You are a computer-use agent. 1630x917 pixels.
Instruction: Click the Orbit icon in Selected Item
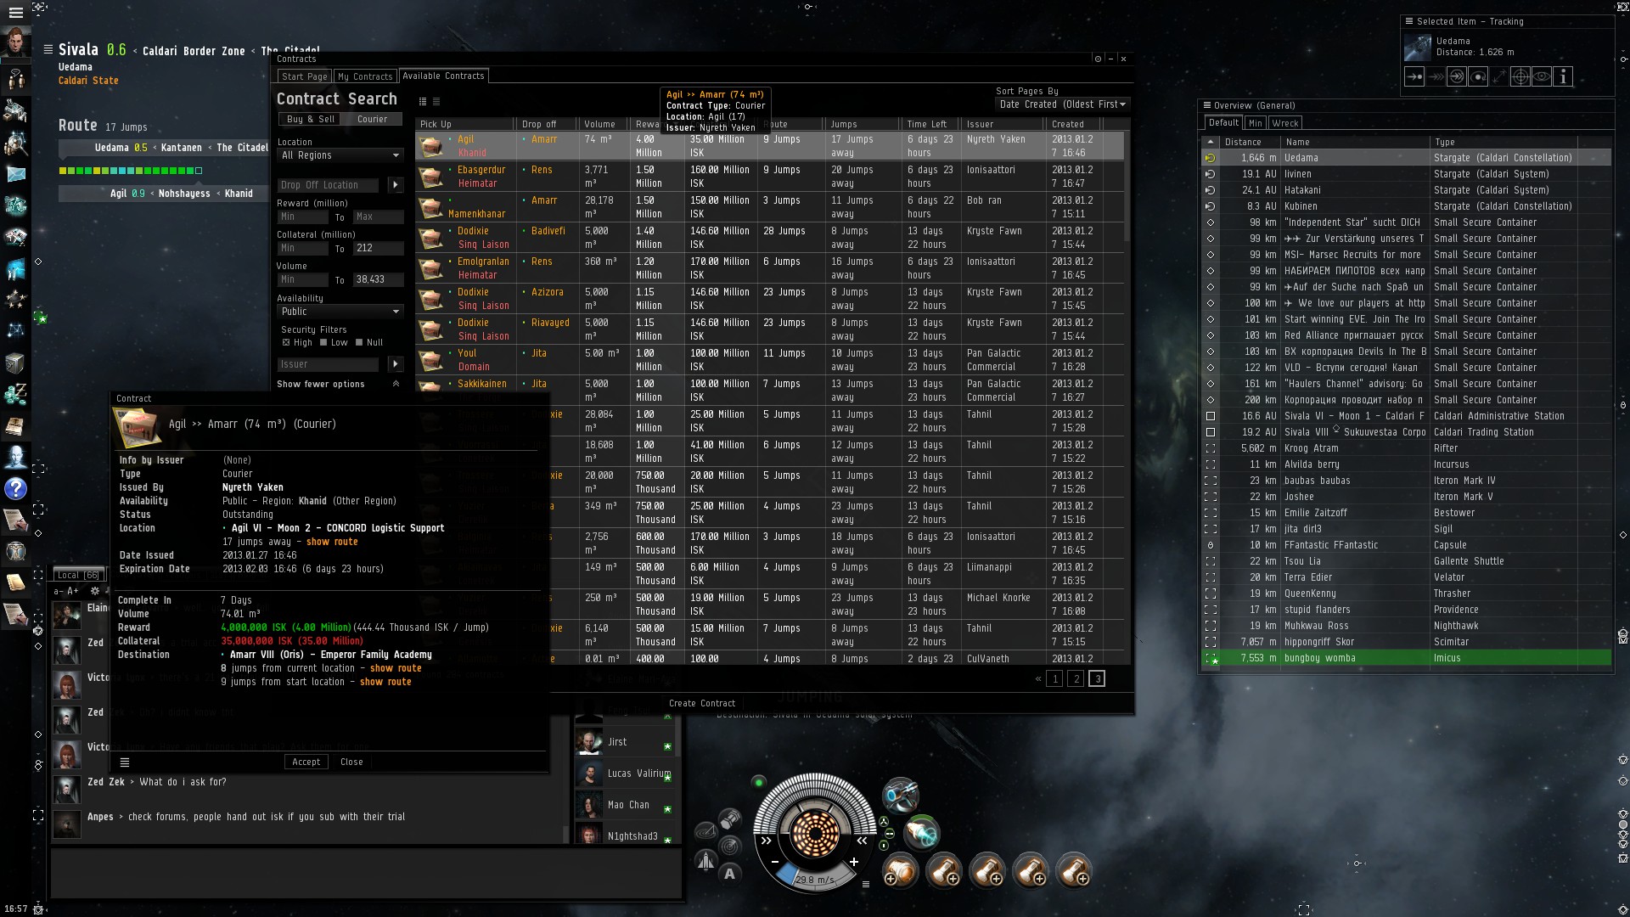pos(1478,76)
